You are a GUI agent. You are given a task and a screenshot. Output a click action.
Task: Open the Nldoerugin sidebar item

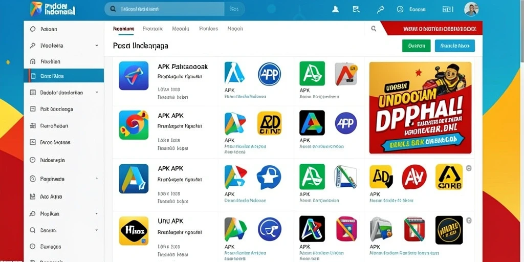(64, 160)
